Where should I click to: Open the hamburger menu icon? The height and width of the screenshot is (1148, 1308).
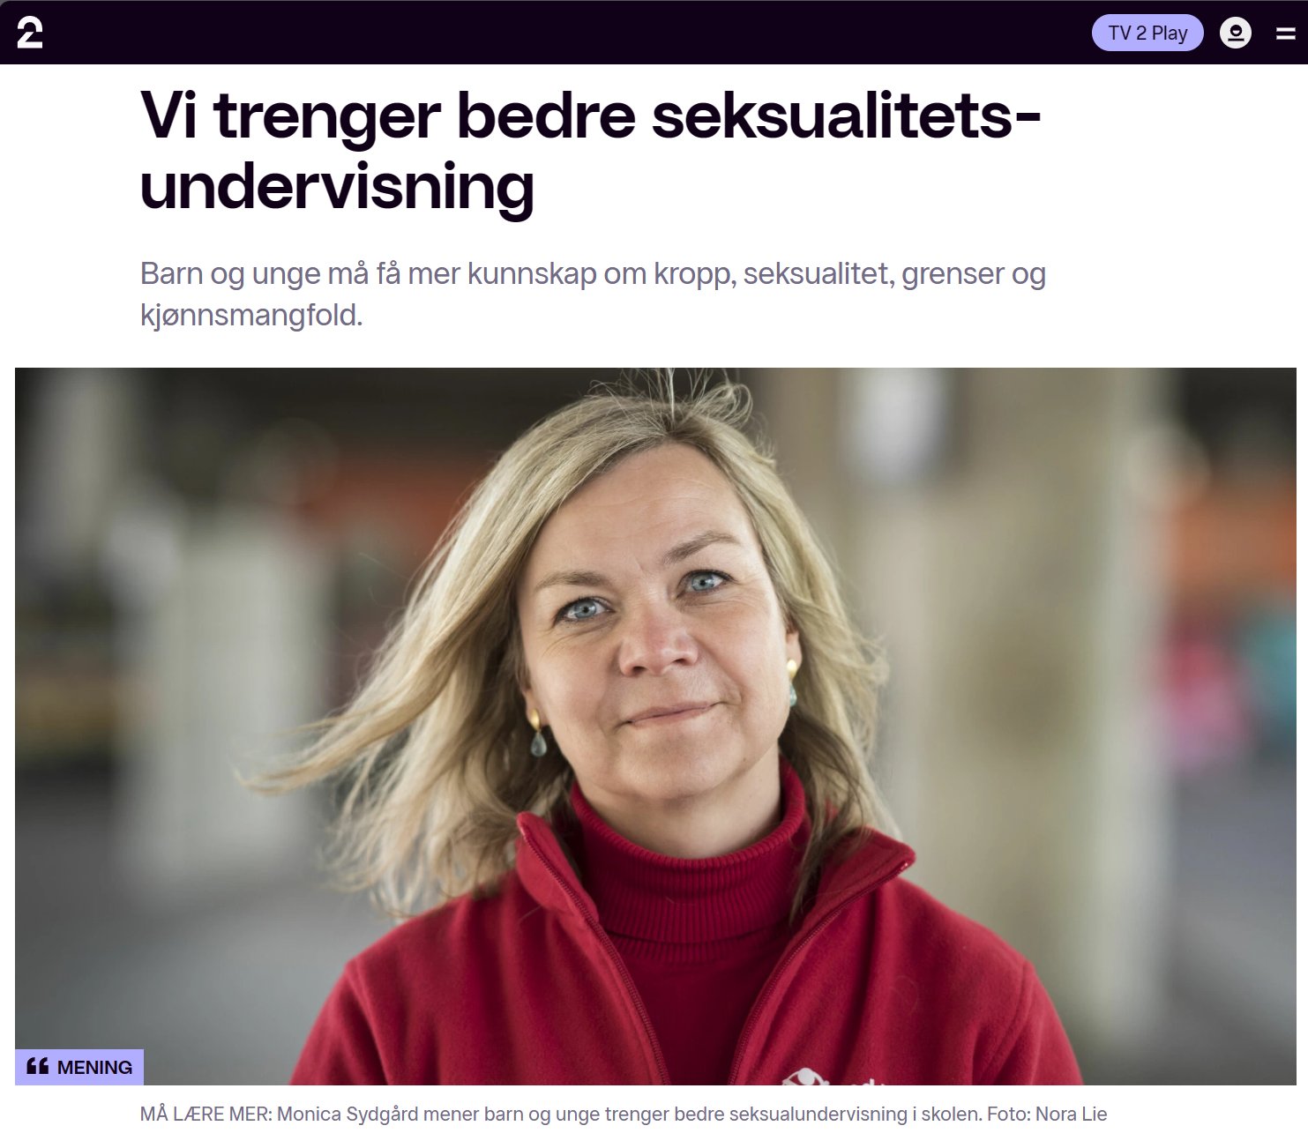tap(1285, 34)
